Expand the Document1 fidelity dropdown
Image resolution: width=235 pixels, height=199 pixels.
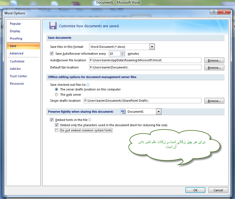(x=158, y=112)
